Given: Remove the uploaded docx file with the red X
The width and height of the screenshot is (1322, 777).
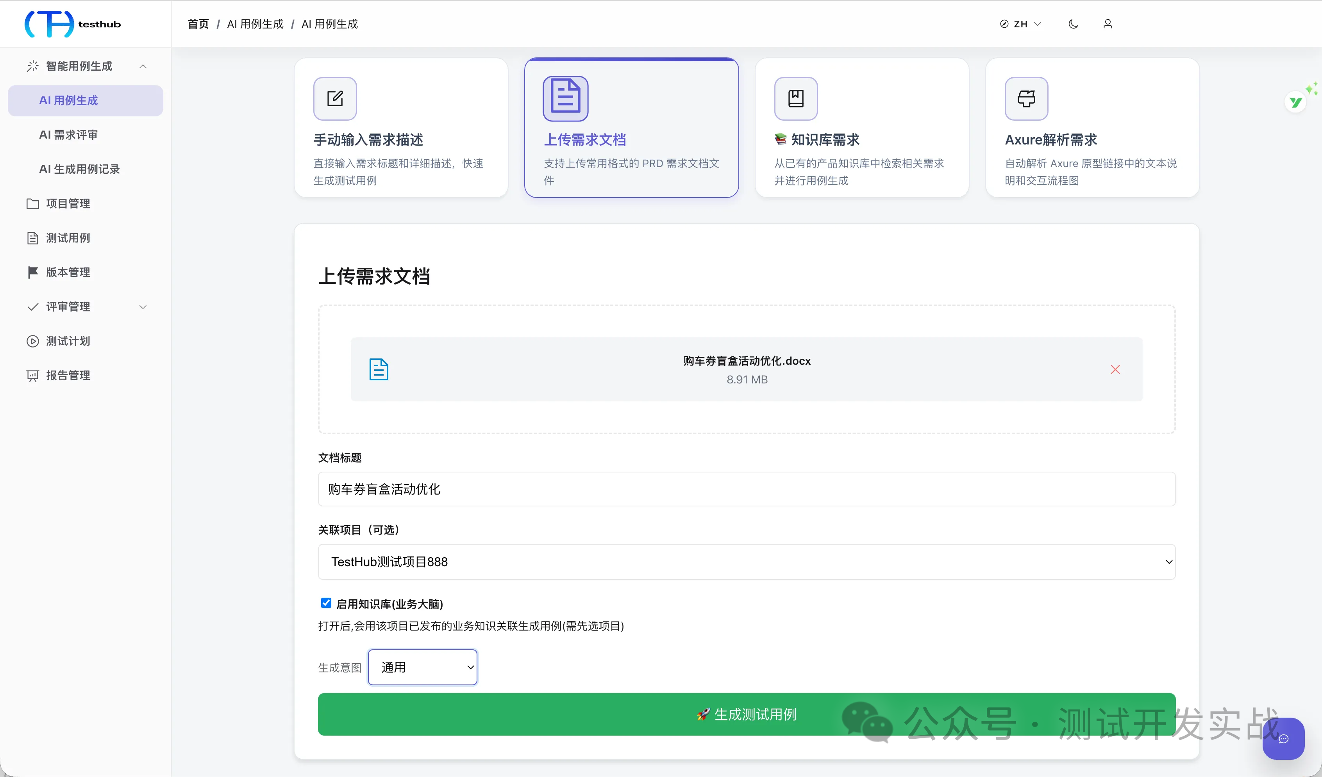Looking at the screenshot, I should (x=1115, y=370).
